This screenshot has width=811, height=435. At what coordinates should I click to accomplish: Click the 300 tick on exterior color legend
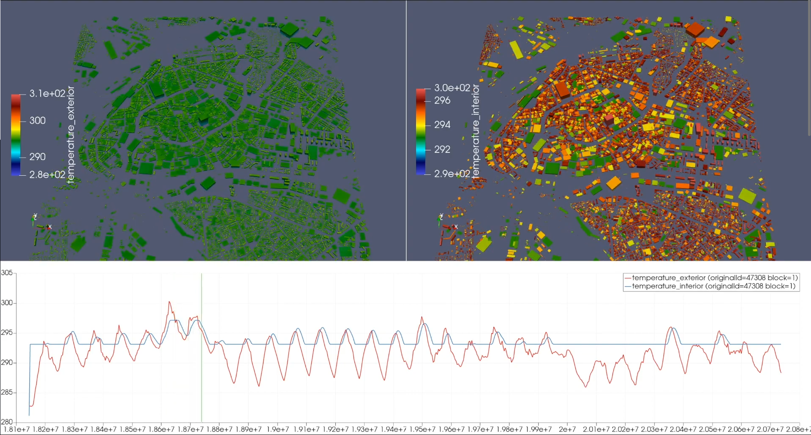pos(38,121)
